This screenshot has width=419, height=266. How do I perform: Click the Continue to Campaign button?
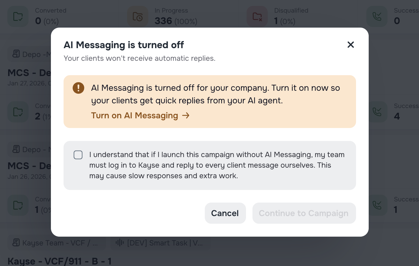[304, 213]
